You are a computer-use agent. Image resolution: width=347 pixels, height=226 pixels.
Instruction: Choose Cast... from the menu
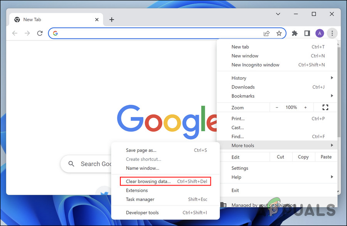pos(277,128)
